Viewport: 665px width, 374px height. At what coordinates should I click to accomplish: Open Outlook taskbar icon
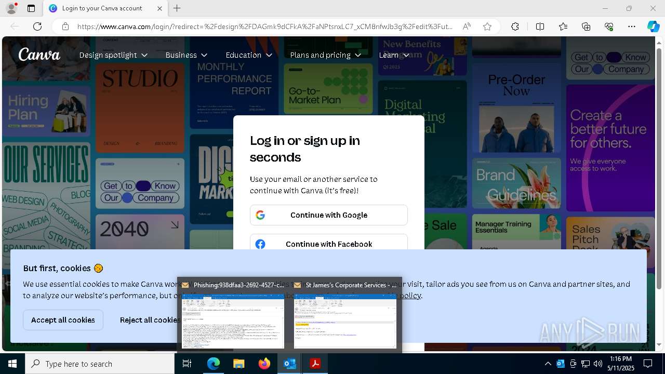289,364
